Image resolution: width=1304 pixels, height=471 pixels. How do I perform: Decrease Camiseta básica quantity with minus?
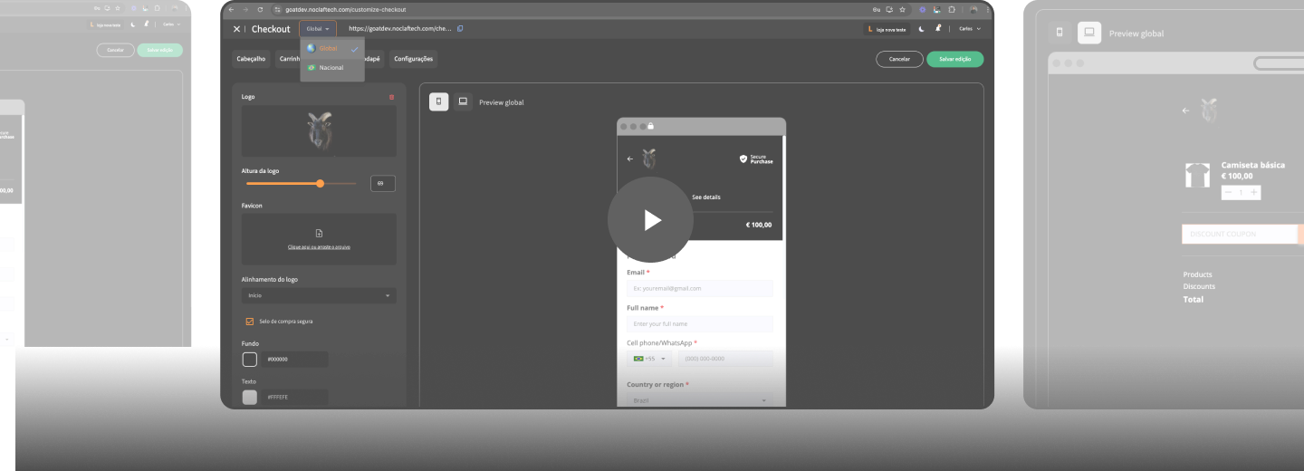(1229, 192)
